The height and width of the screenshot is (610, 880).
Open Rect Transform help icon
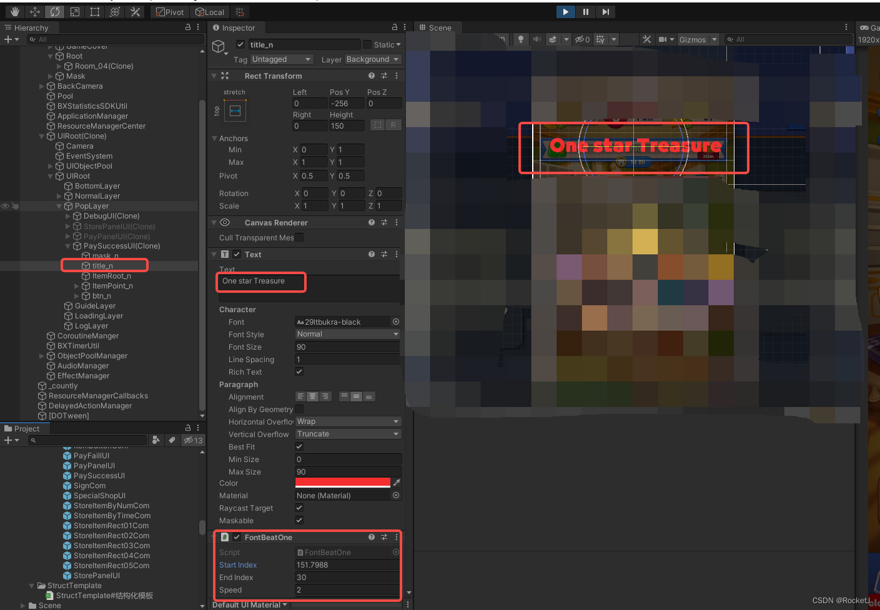[372, 76]
